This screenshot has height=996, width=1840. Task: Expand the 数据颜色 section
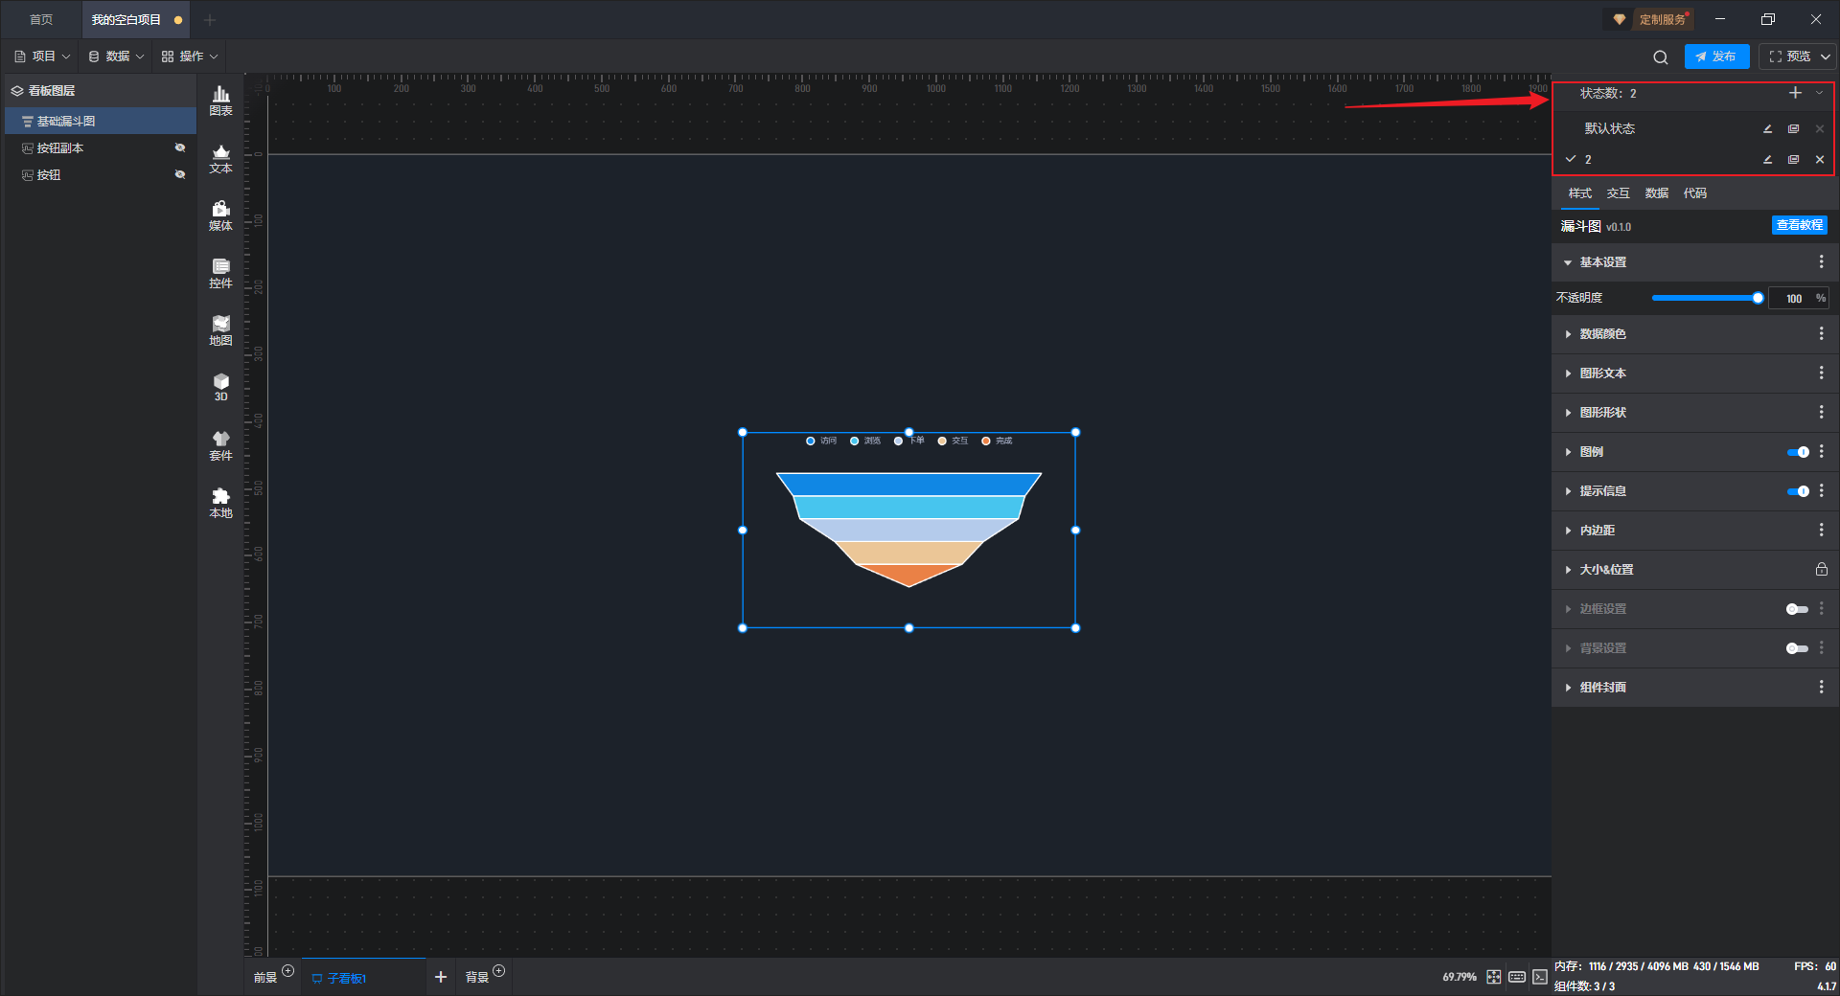1602,334
